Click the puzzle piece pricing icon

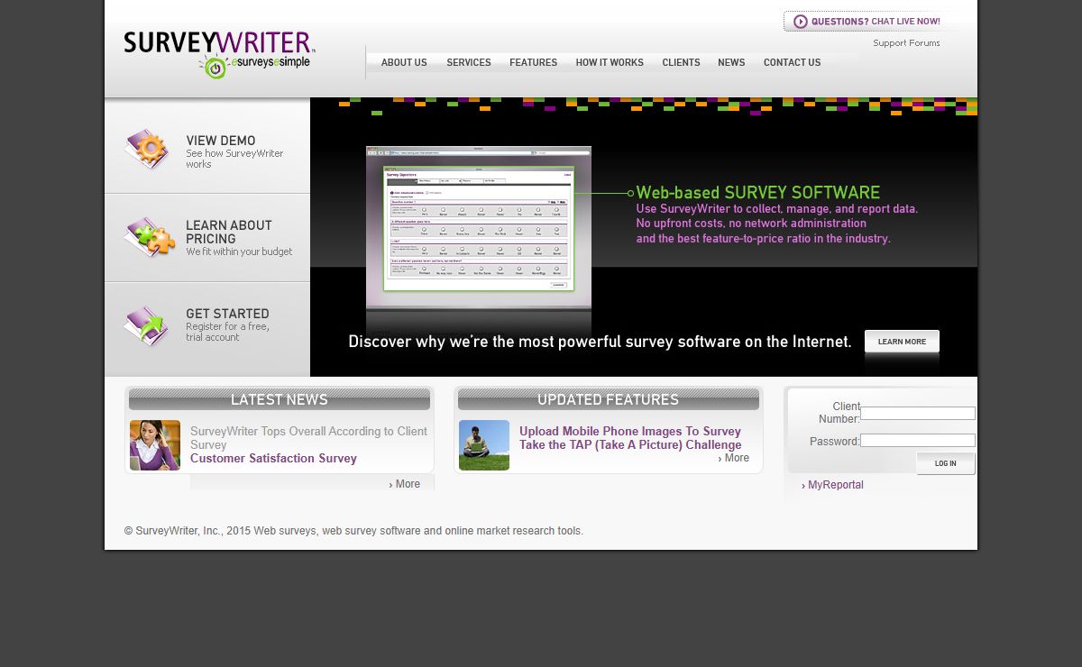148,238
